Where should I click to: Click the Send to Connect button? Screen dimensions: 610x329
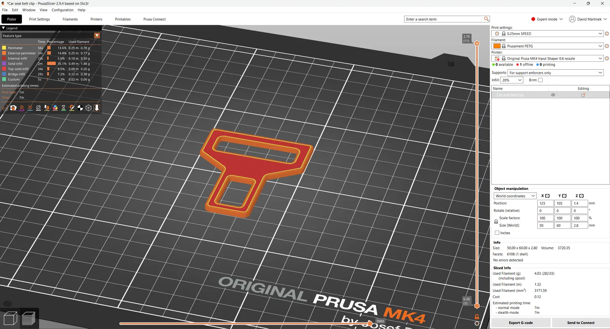point(581,323)
